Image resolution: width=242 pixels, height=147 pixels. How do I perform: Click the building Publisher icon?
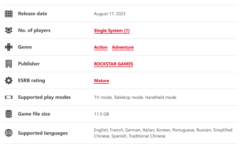(9, 64)
